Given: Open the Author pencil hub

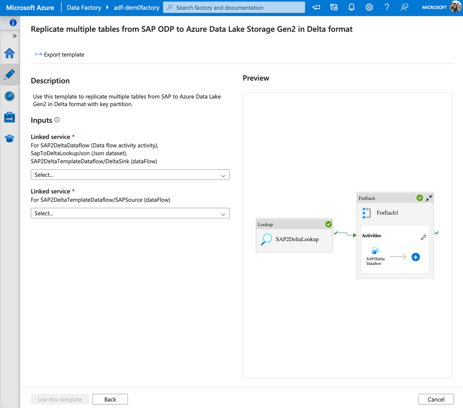Looking at the screenshot, I should coord(9,75).
